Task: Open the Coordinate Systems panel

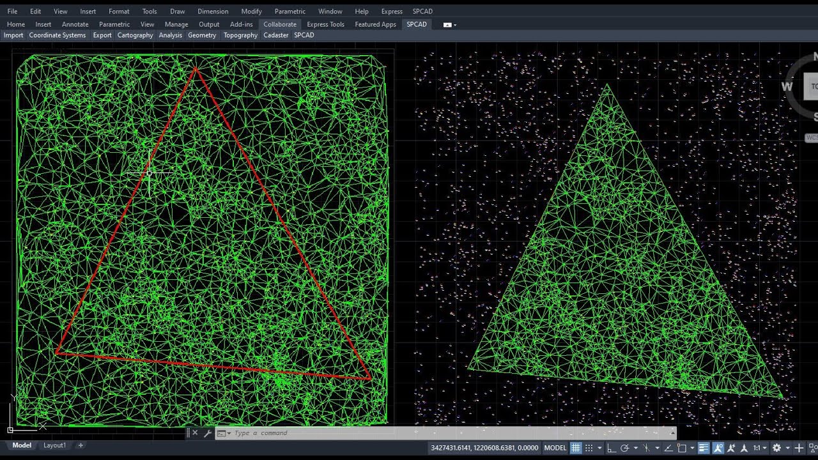Action: [x=58, y=35]
